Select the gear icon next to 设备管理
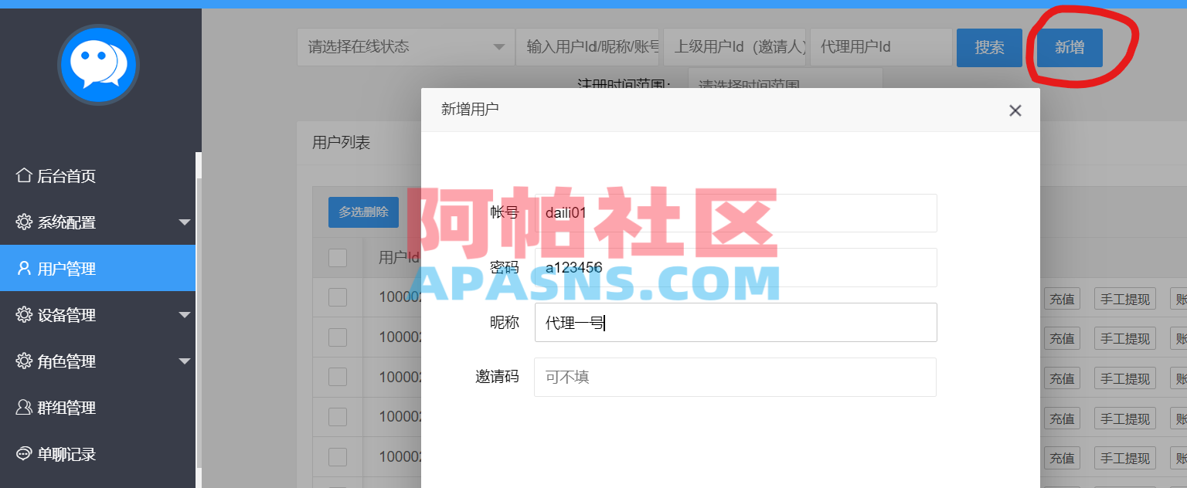 coord(24,314)
